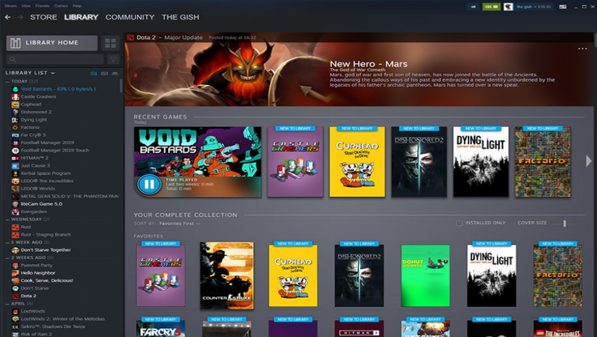This screenshot has width=597, height=337.
Task: Click the library search field
Action: 55,59
